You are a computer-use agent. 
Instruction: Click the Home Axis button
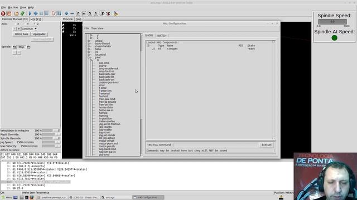coord(21,34)
